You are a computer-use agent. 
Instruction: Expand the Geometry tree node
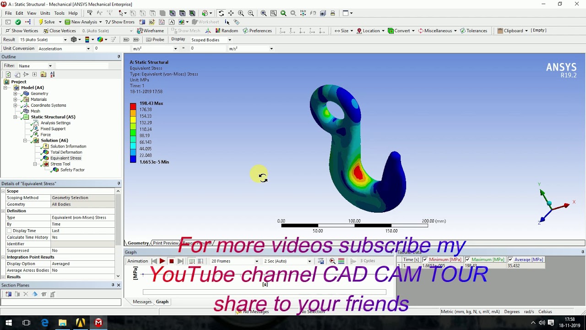click(x=15, y=93)
